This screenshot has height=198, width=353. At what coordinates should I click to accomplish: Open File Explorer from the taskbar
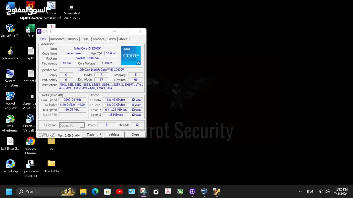83,191
